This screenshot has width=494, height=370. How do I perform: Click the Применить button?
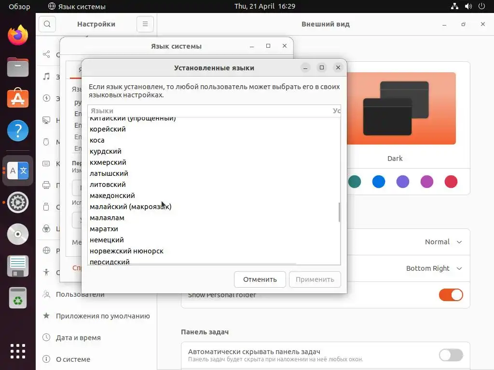(315, 279)
